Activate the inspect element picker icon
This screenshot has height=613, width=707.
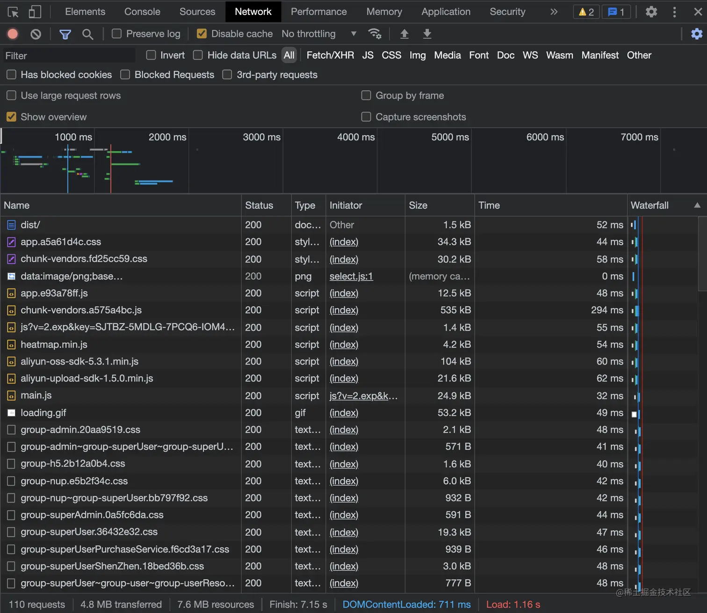click(13, 12)
